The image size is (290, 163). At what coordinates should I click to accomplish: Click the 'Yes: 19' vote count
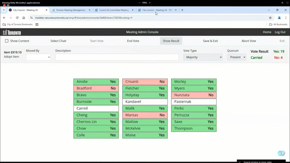tap(279, 51)
